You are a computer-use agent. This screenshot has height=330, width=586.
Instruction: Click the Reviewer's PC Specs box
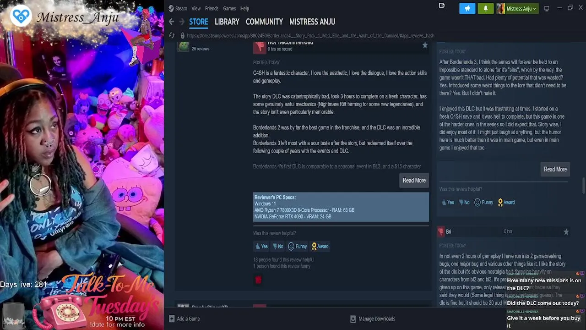[x=341, y=207]
